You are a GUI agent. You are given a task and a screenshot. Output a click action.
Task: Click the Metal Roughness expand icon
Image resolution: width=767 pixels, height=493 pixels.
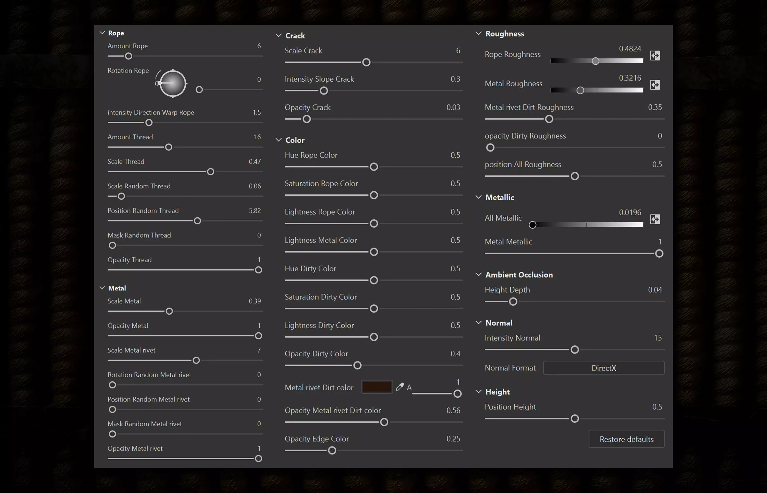point(655,85)
